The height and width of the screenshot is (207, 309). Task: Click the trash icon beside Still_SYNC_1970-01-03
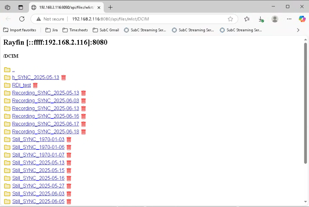coord(69,139)
